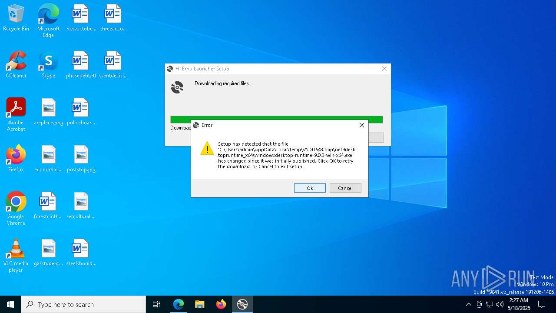
Task: Select the areplace.png image file
Action: [x=48, y=112]
